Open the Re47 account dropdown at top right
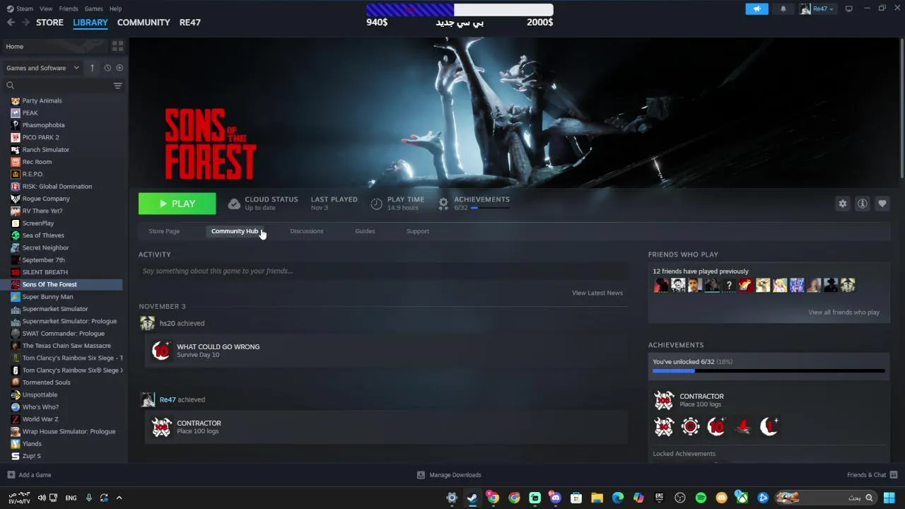The width and height of the screenshot is (905, 509). click(x=817, y=8)
